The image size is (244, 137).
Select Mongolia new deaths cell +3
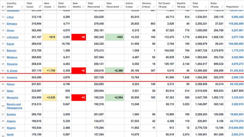click(79, 98)
